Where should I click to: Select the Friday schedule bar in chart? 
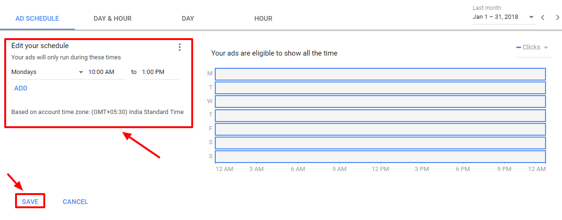pyautogui.click(x=380, y=129)
